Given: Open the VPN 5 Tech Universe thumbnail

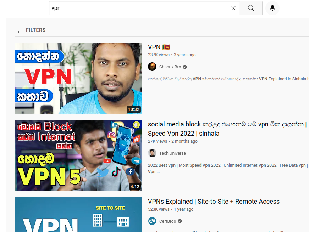Looking at the screenshot, I should coord(78,155).
